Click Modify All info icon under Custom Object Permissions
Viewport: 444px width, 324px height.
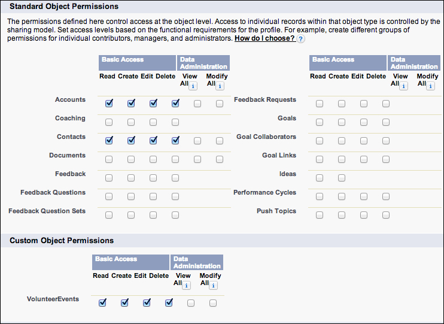(x=213, y=285)
